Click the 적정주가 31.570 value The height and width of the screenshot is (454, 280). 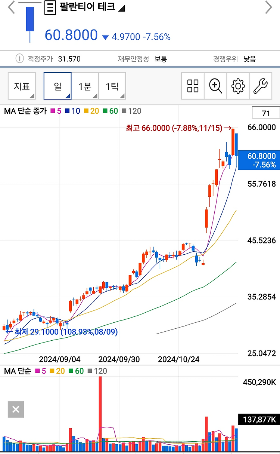point(69,59)
